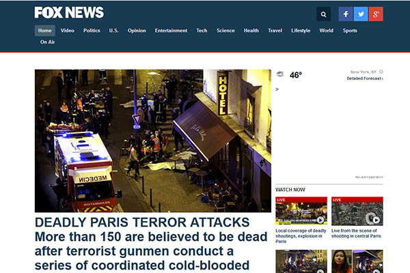Navigate to the Sports section
The image size is (410, 273).
[x=350, y=31]
